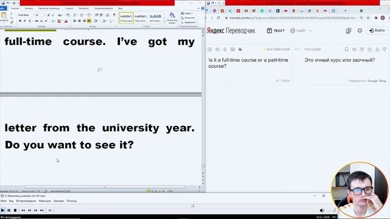The height and width of the screenshot is (219, 390).
Task: Open the font name dropdown
Action: tap(34, 15)
